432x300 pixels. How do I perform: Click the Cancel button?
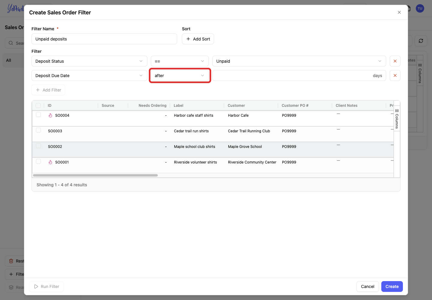367,286
